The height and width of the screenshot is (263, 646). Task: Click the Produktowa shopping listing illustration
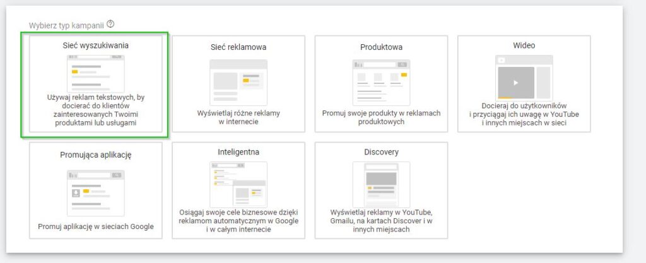(x=381, y=83)
